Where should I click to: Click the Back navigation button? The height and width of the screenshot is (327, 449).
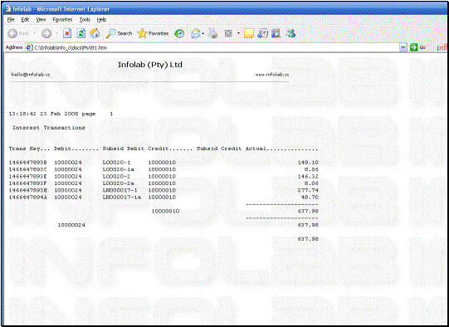tap(18, 33)
